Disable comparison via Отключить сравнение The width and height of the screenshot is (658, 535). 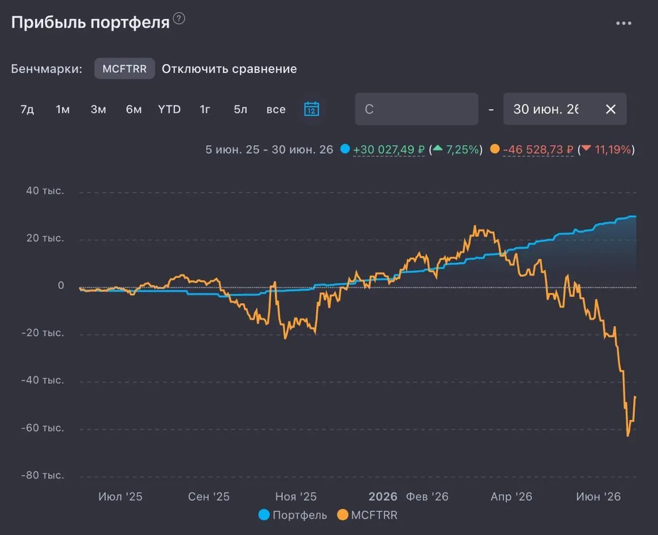[229, 69]
